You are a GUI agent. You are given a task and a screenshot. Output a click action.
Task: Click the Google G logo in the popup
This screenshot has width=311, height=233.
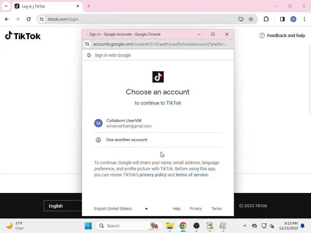pyautogui.click(x=89, y=55)
